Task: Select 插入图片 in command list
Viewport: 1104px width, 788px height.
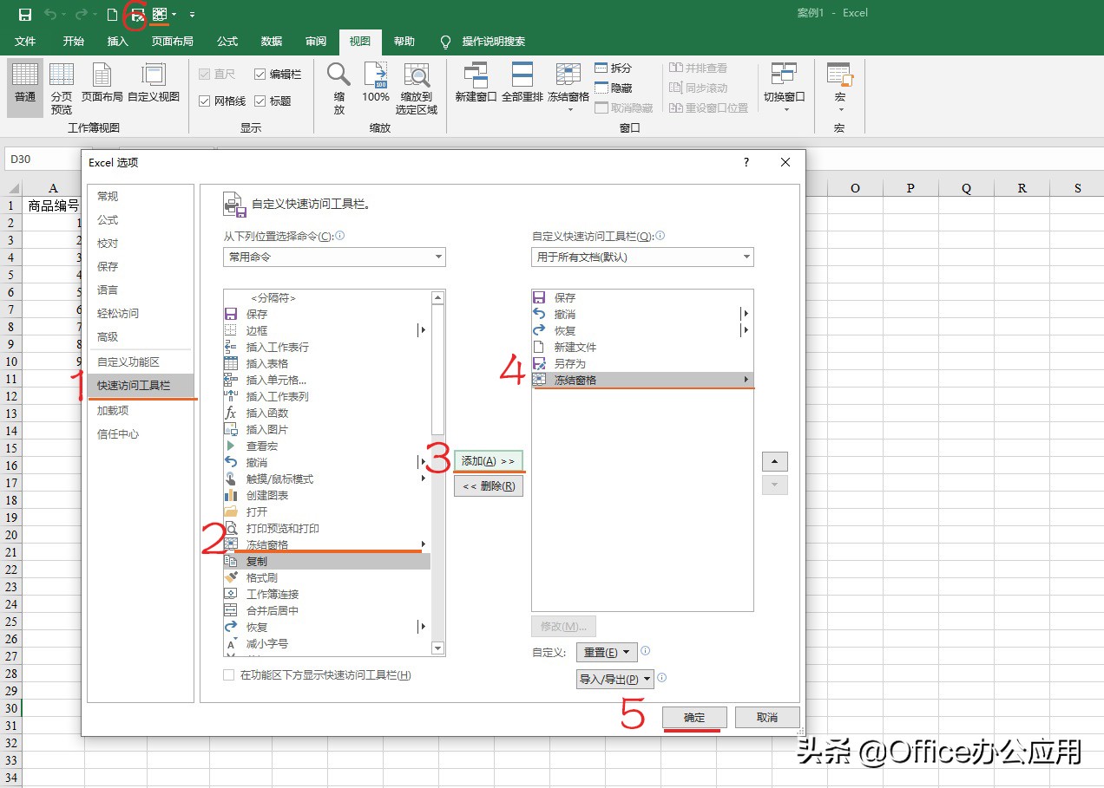Action: coord(326,429)
